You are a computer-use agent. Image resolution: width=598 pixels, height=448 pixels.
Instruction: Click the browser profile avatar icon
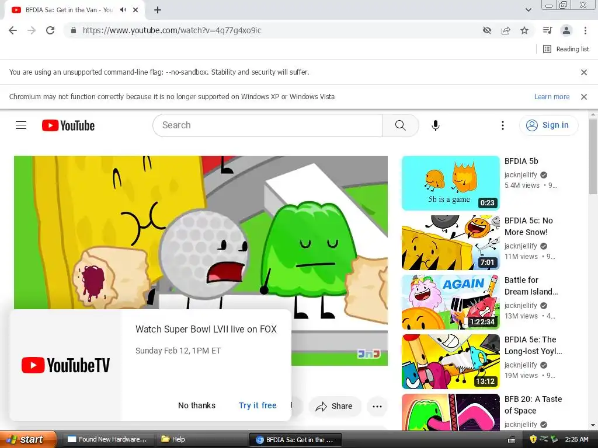(566, 30)
